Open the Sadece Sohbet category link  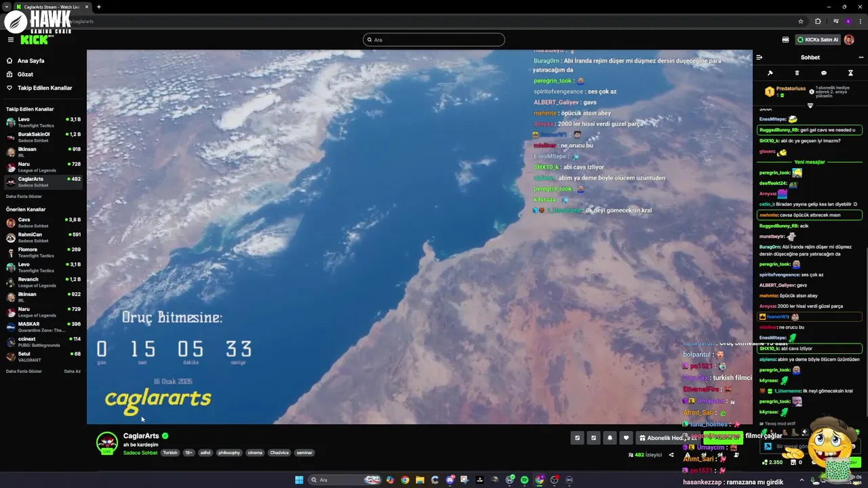click(140, 453)
